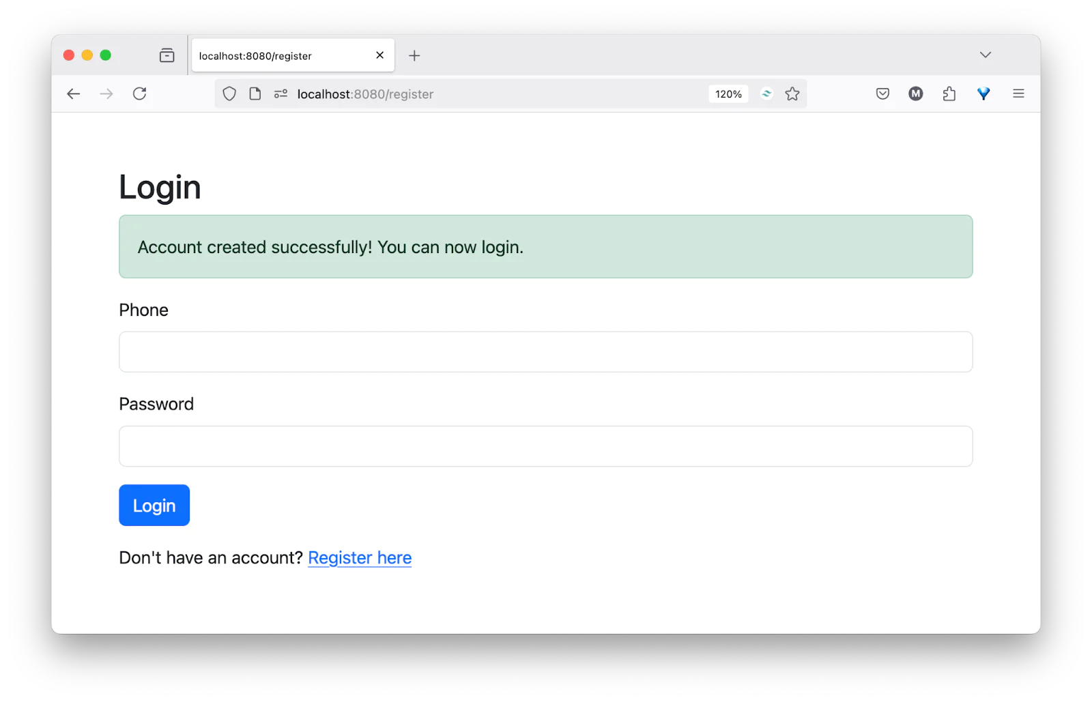
Task: Click the forward navigation arrow
Action: click(106, 93)
